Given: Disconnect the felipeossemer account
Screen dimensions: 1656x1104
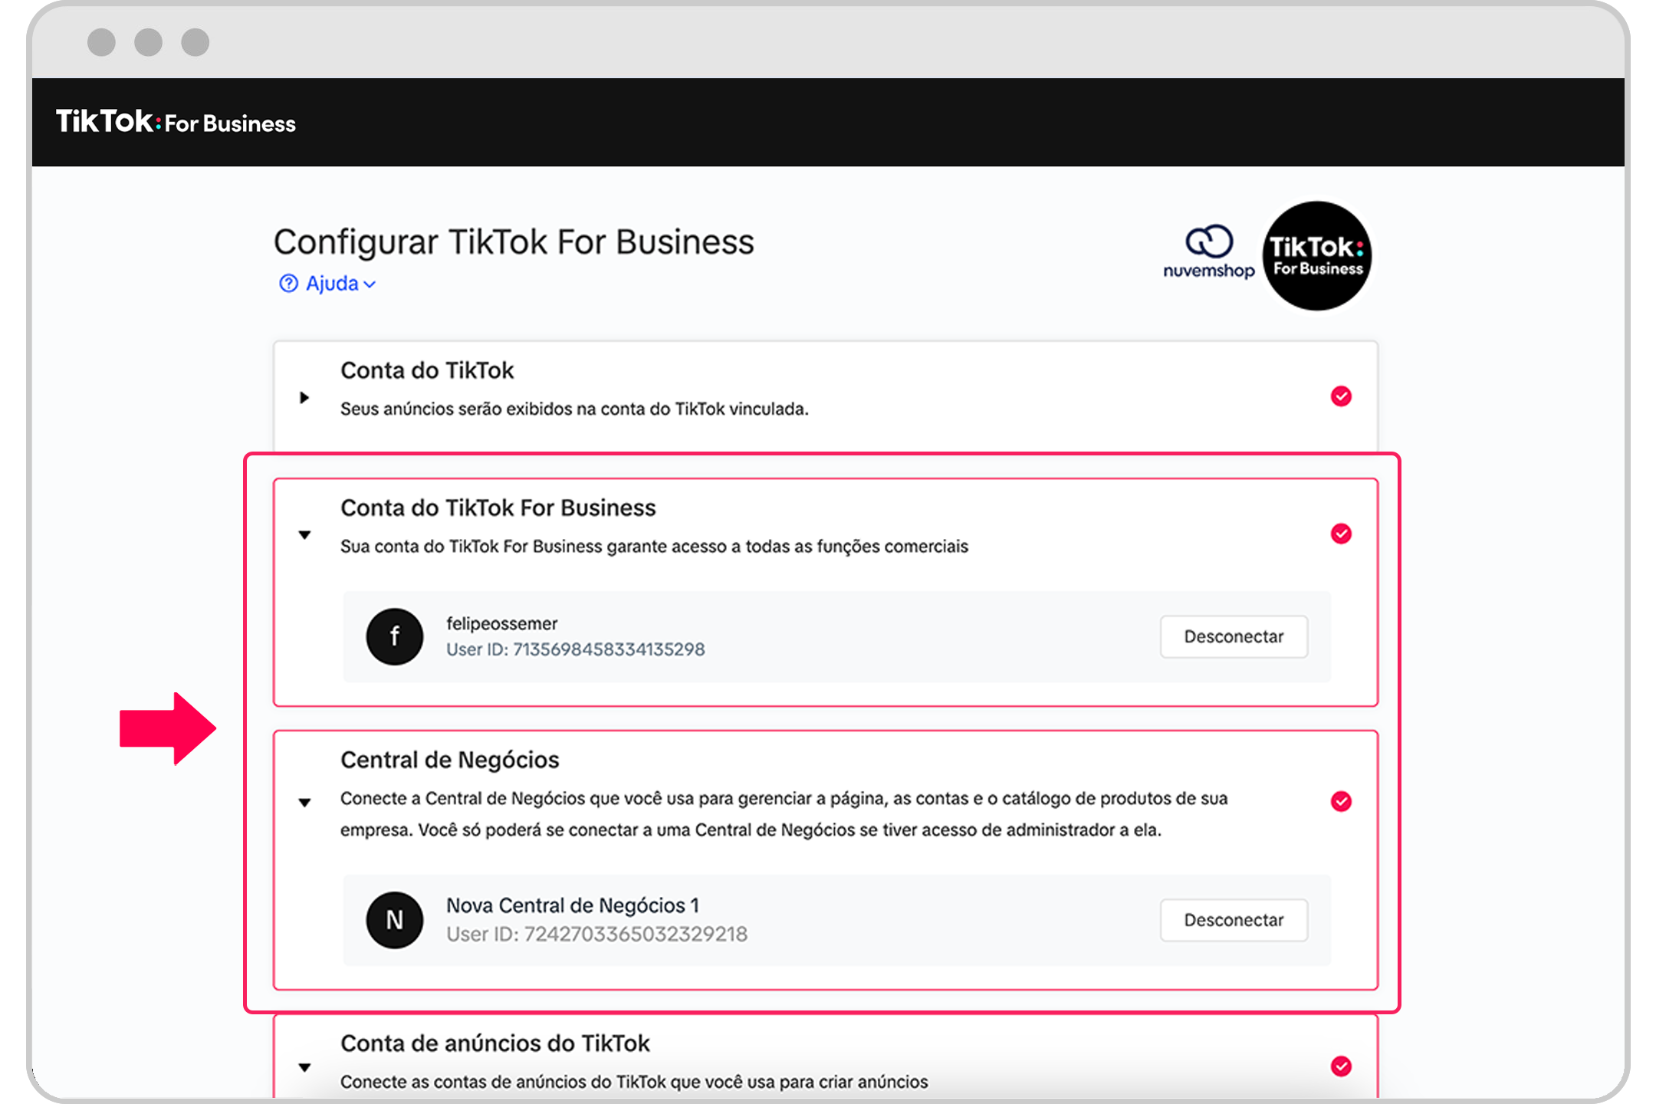Looking at the screenshot, I should click(1234, 636).
